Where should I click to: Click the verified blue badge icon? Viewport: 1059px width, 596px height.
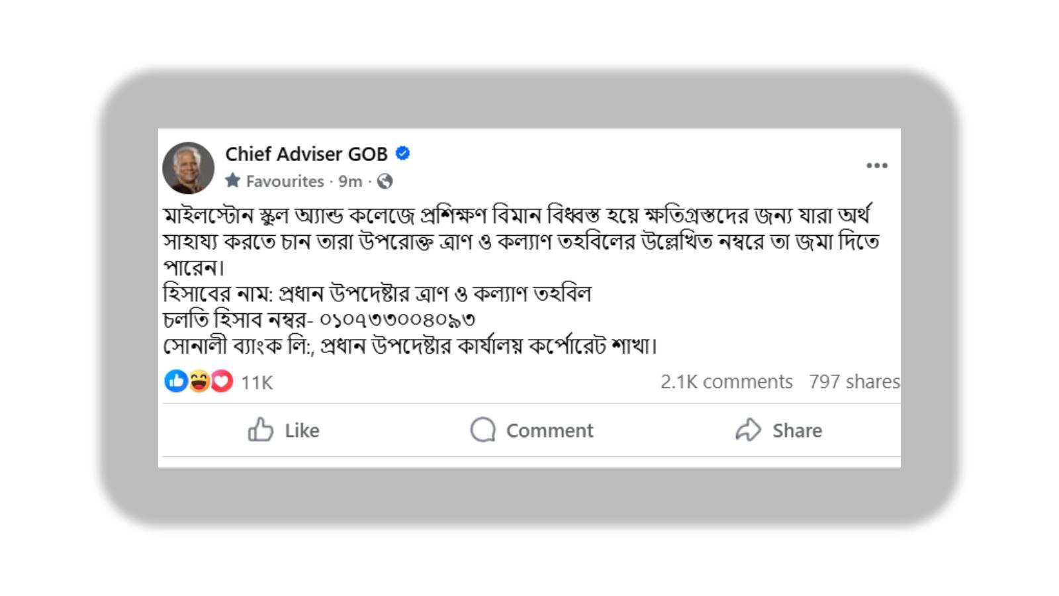pyautogui.click(x=401, y=153)
